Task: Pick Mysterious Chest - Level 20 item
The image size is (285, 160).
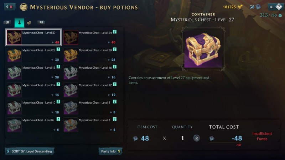Action: point(90,55)
